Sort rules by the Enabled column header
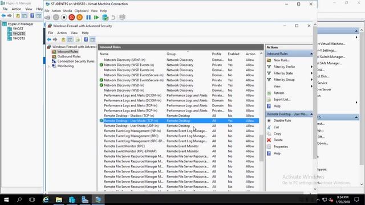 (x=233, y=54)
